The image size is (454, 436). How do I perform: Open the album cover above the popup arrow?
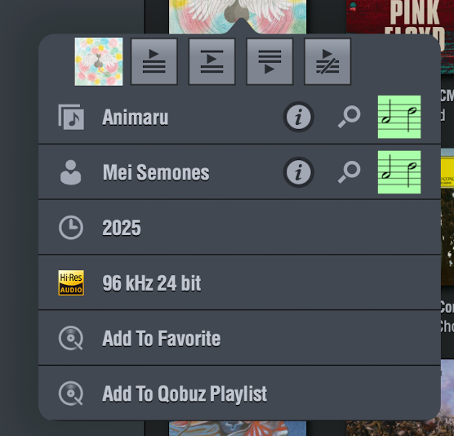click(x=238, y=16)
